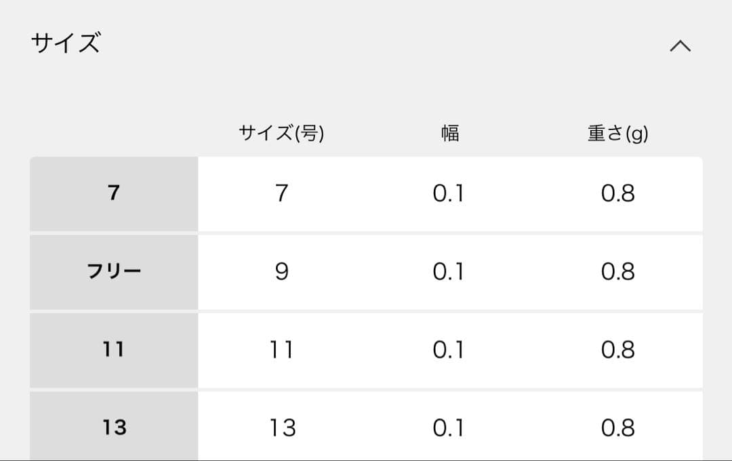732x461 pixels.
Task: Click 0.1 in the フリー row
Action: point(449,272)
